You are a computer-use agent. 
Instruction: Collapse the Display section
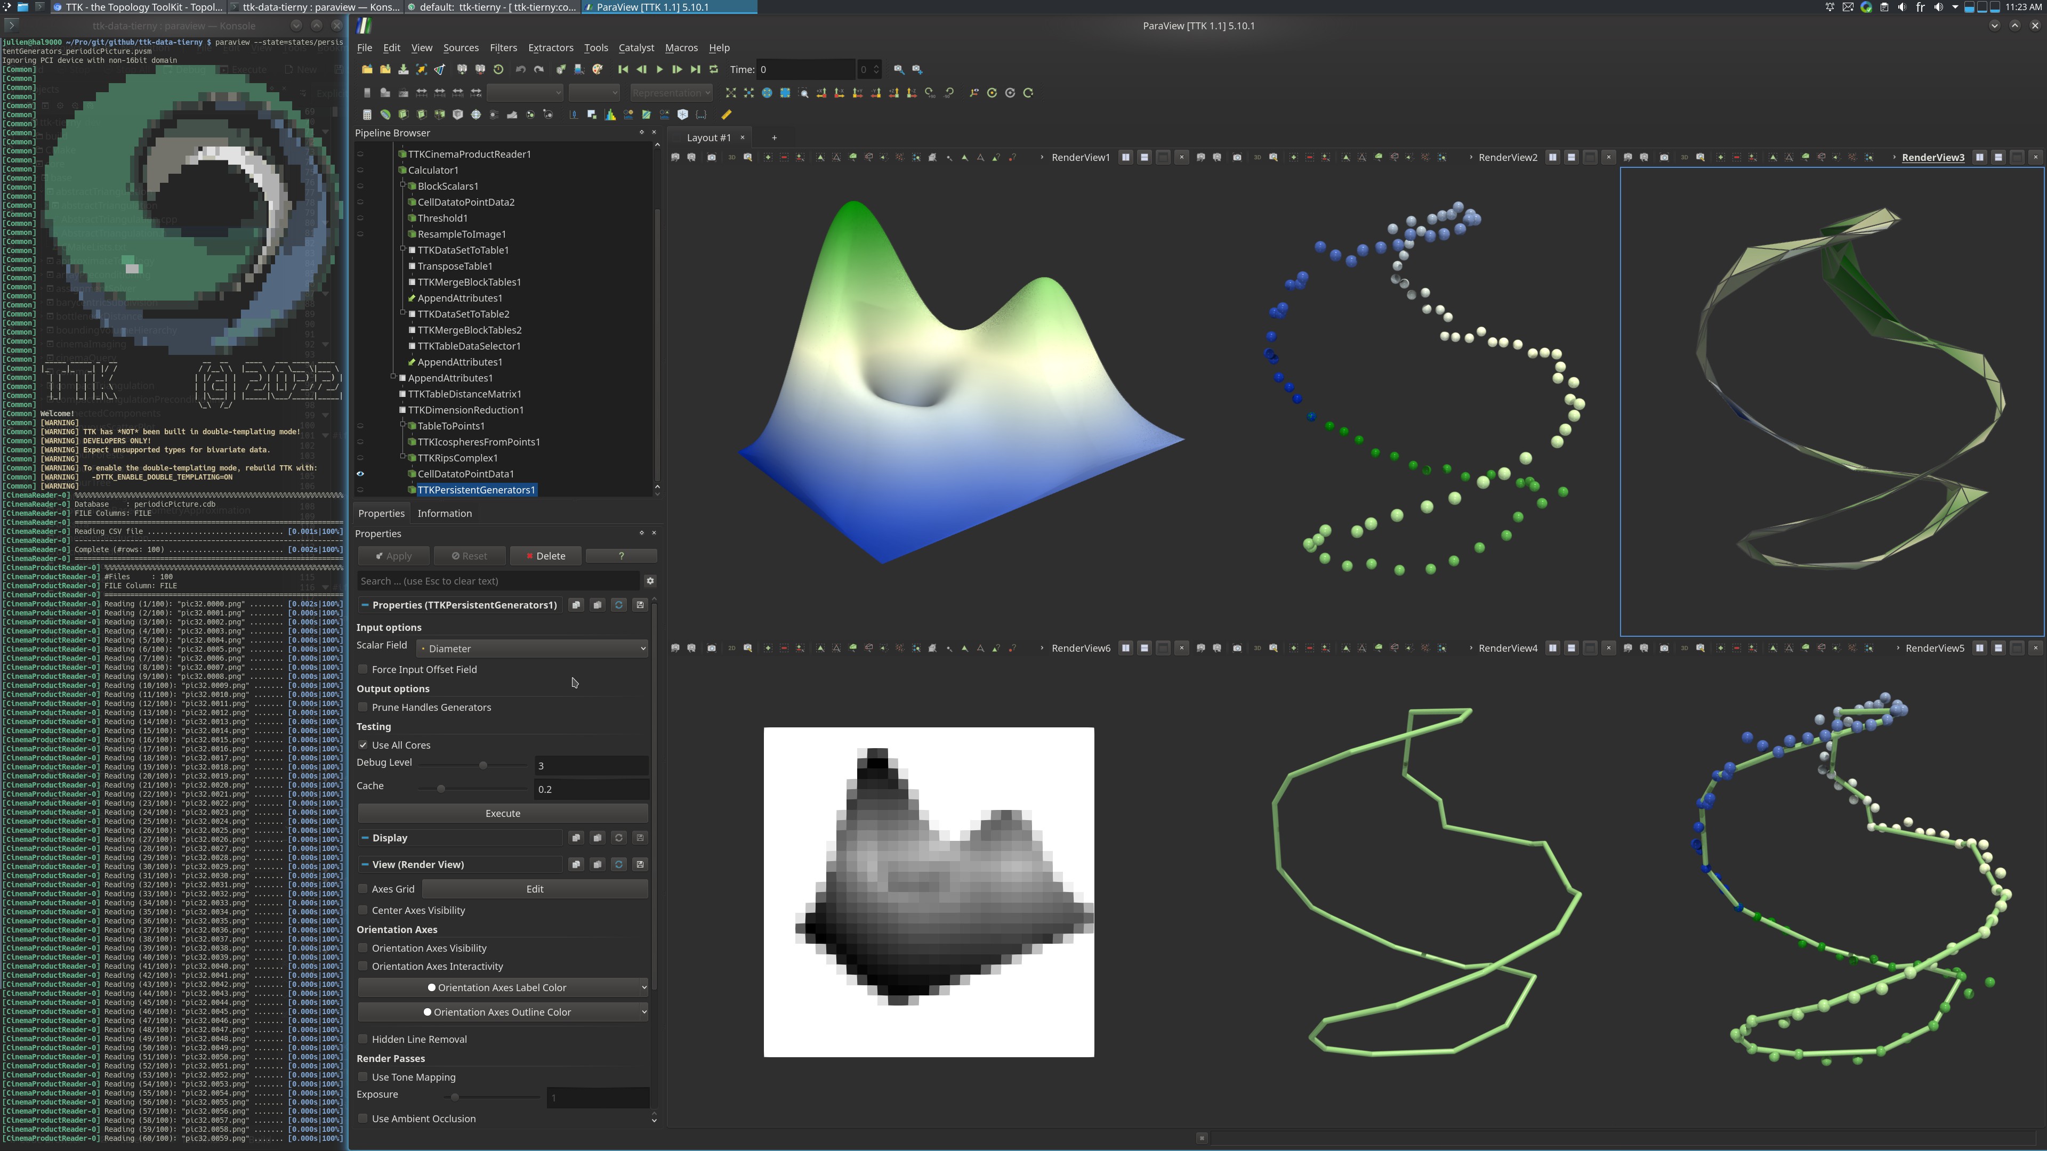(x=365, y=838)
